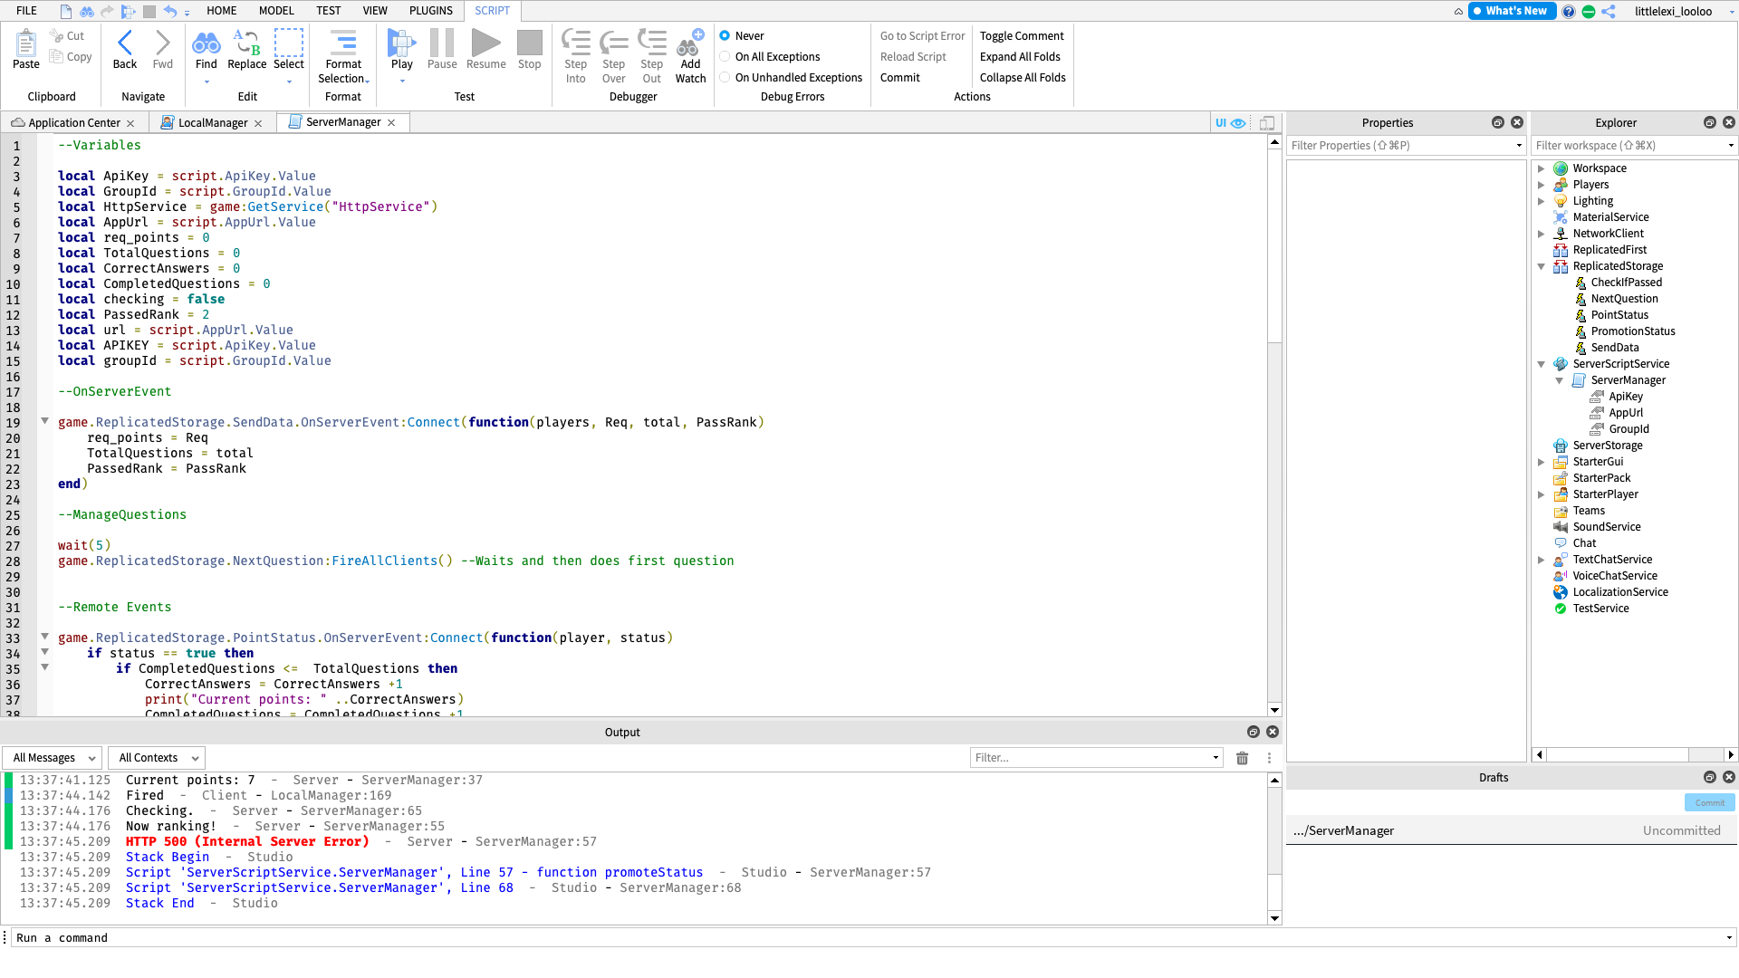Open the PLUGINS ribbon tab
Image resolution: width=1739 pixels, height=978 pixels.
tap(431, 11)
